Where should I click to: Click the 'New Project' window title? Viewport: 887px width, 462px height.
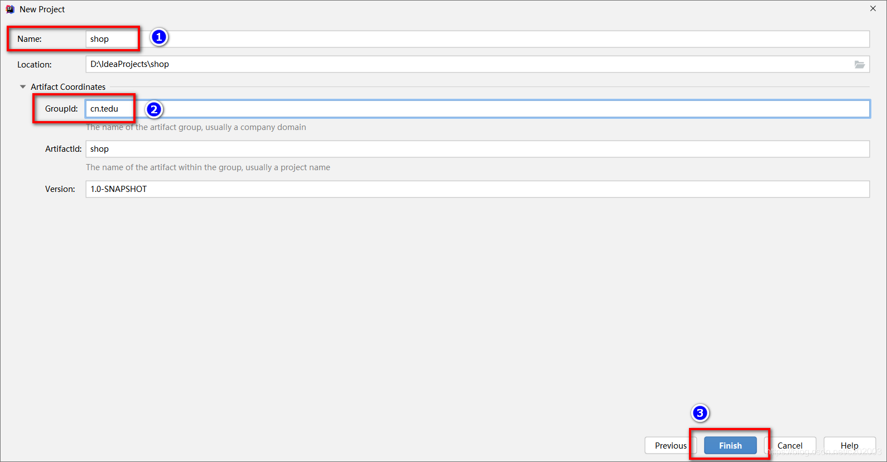[x=42, y=9]
